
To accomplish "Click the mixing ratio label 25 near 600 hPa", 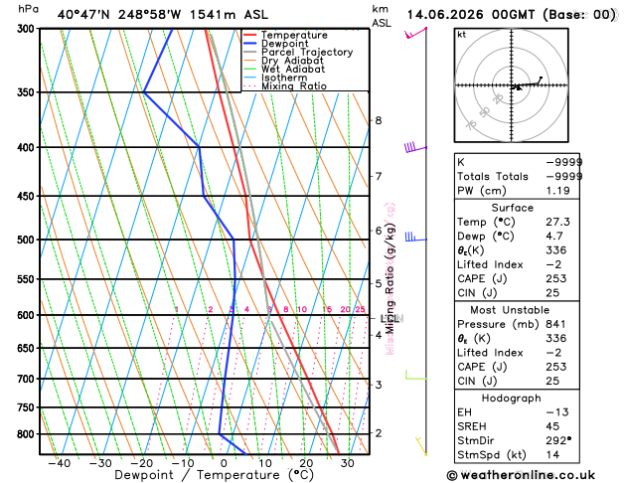I will pos(361,309).
